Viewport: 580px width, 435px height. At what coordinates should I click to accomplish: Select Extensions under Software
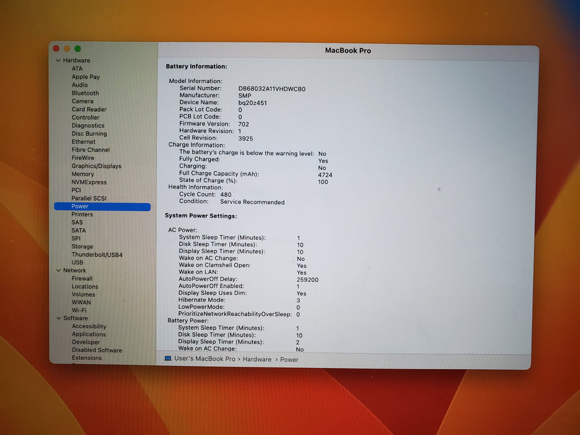click(x=86, y=358)
